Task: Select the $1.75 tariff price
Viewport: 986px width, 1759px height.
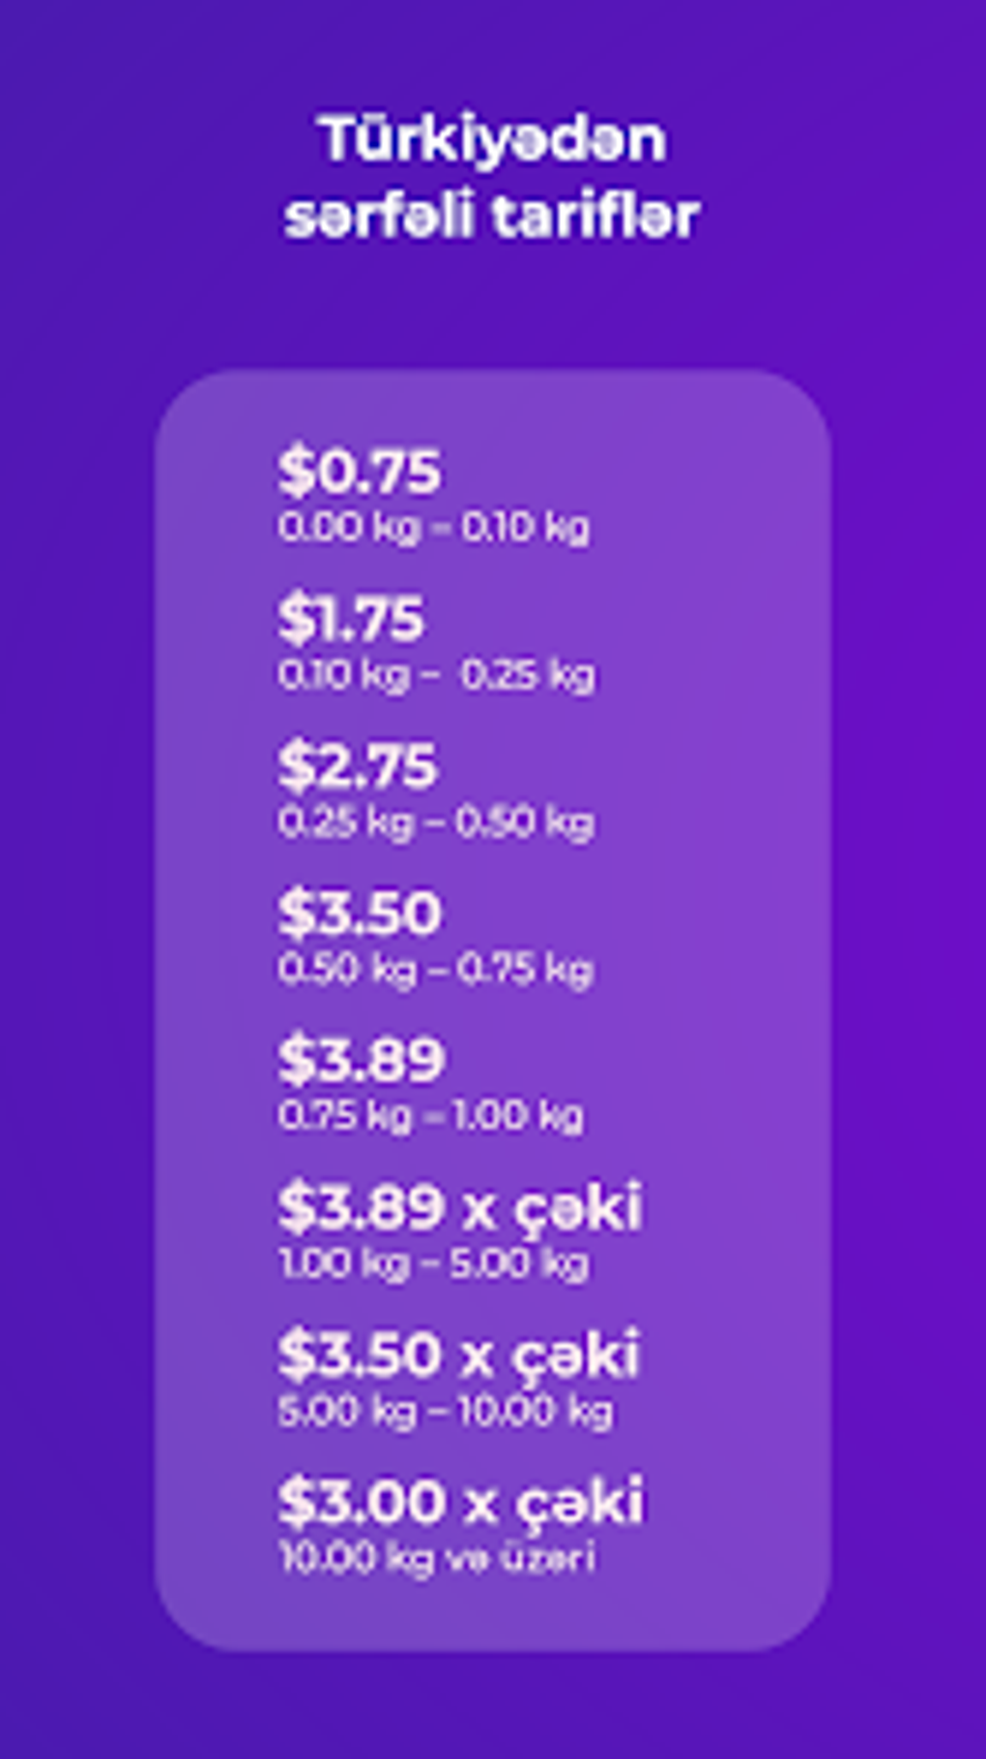Action: [x=351, y=619]
